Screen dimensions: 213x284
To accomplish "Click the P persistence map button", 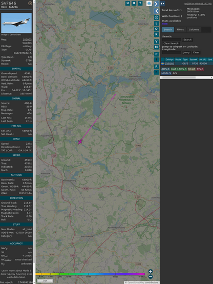I will 156,54.
